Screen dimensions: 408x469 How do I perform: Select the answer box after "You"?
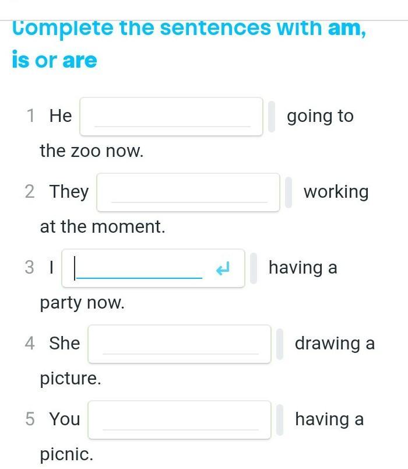tap(180, 419)
